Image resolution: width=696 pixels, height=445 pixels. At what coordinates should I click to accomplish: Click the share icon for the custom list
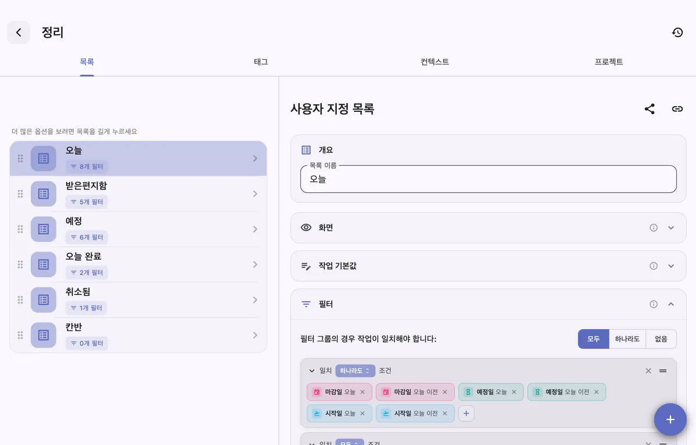tap(650, 108)
